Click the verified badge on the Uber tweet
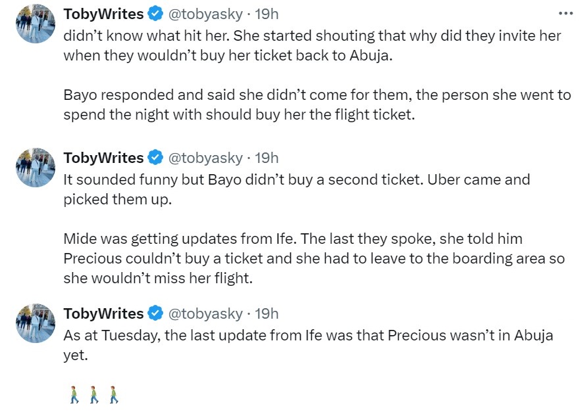Viewport: 585px width, 414px height. point(156,158)
